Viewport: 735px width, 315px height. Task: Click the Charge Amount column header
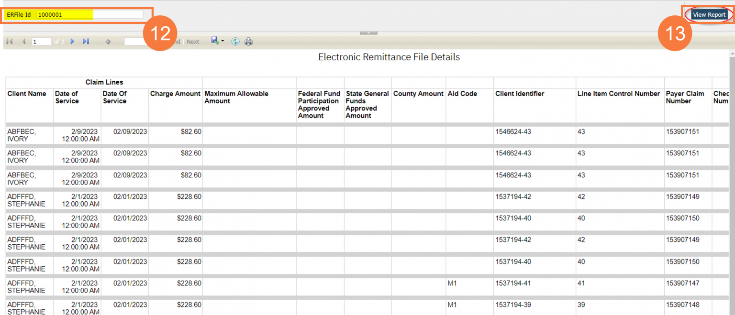[x=175, y=94]
